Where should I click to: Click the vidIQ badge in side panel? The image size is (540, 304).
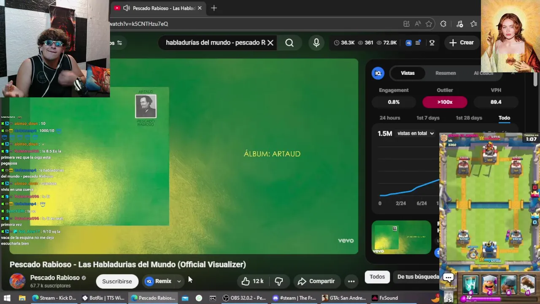coord(378,73)
